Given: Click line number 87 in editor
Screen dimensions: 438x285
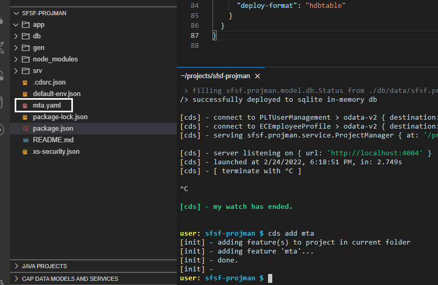Looking at the screenshot, I should tap(195, 36).
